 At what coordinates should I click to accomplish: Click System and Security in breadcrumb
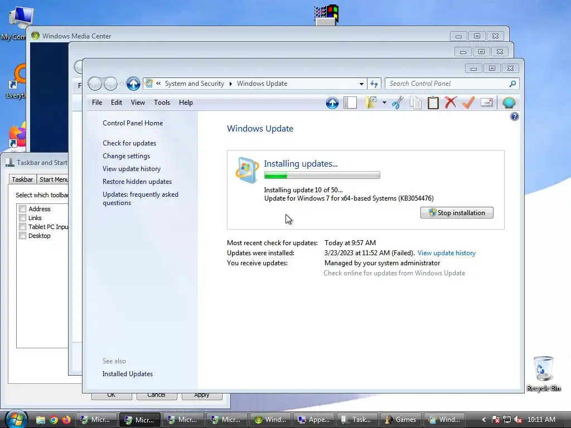click(x=195, y=84)
